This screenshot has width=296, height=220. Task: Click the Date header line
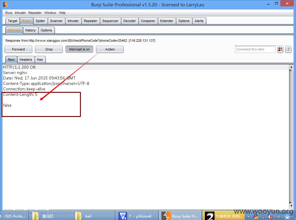[39, 78]
